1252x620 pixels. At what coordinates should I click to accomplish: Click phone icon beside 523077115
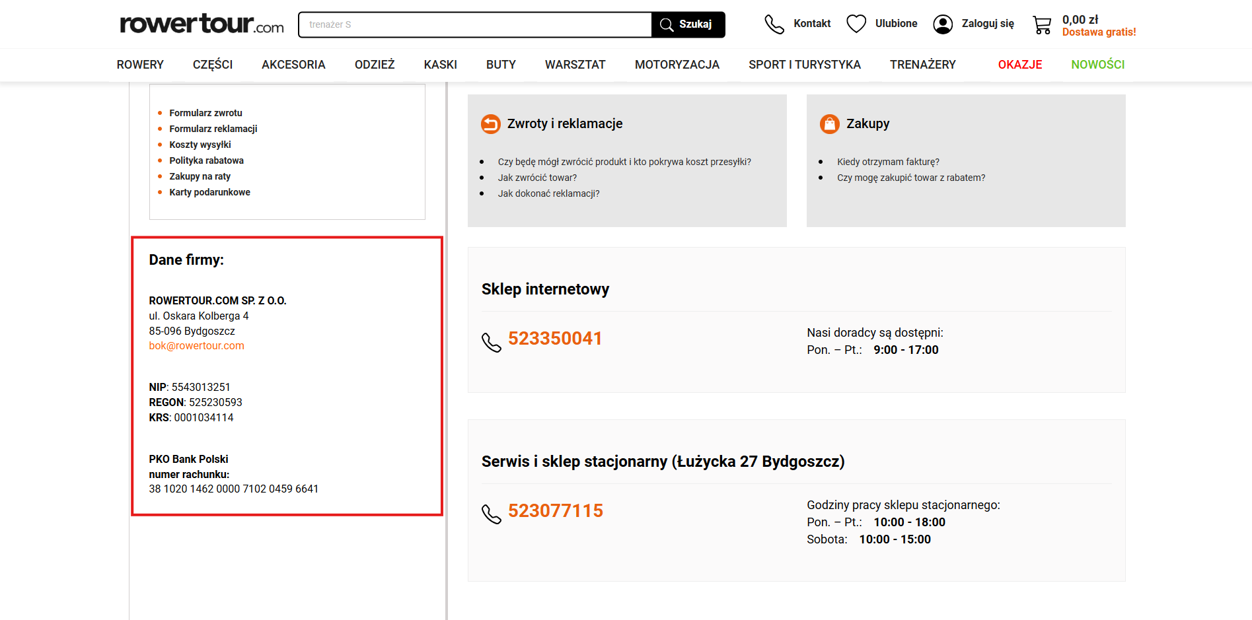(x=492, y=514)
